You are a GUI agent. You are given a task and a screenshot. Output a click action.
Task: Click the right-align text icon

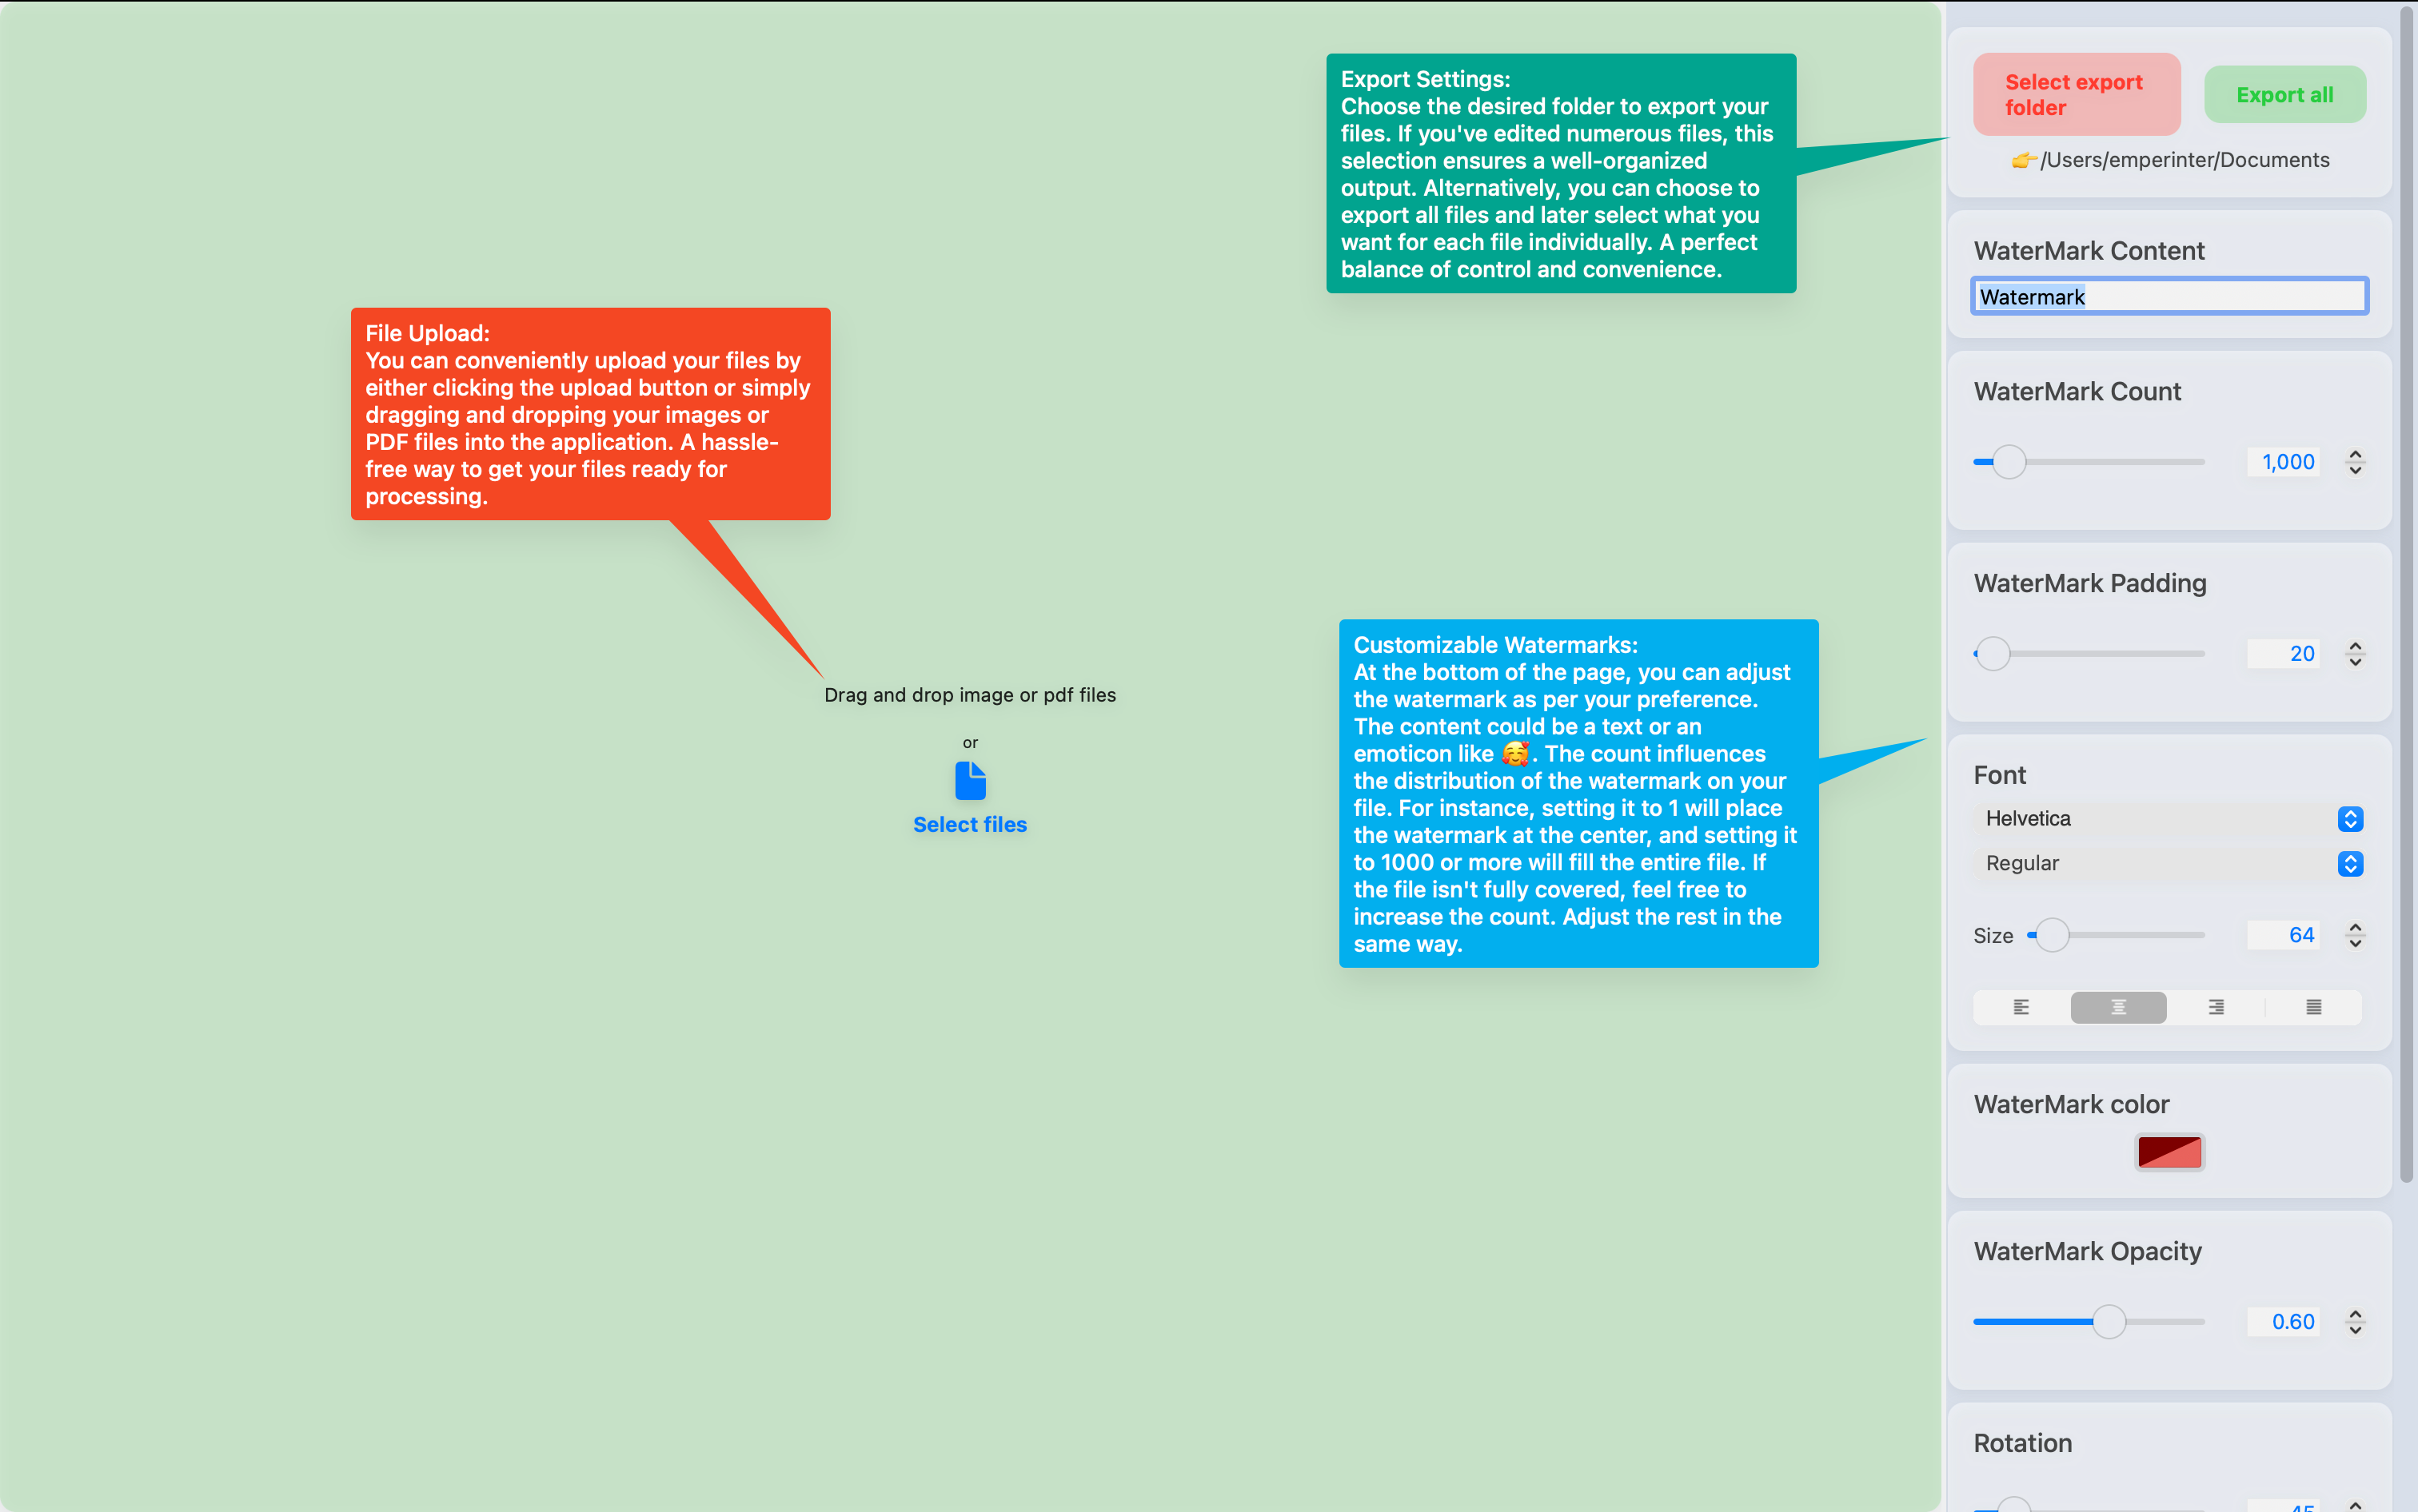click(x=2216, y=1007)
